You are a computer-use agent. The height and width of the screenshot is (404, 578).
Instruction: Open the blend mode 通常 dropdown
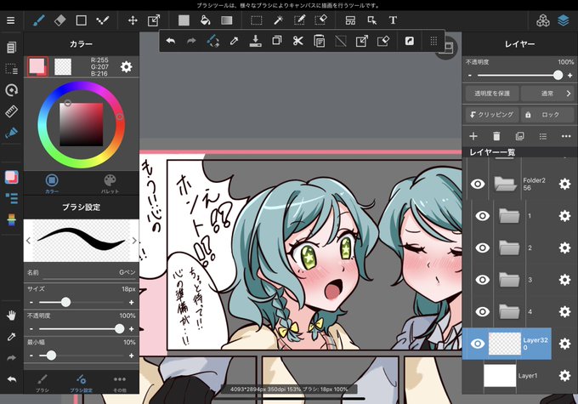pos(547,94)
